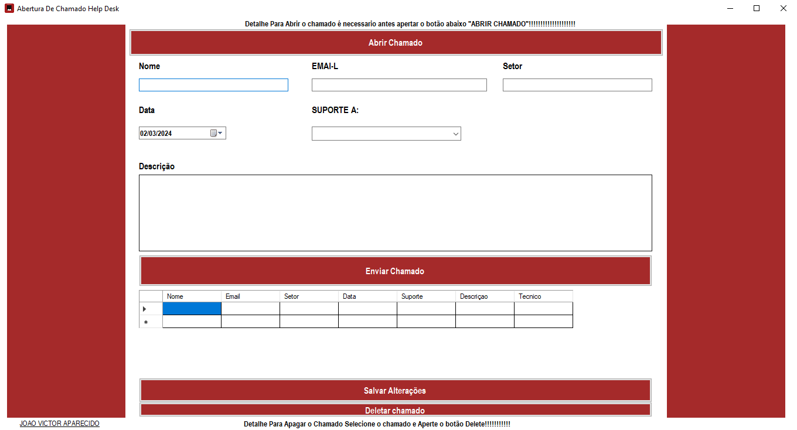Image resolution: width=797 pixels, height=430 pixels.
Task: Click the Suporte column header
Action: (426, 296)
